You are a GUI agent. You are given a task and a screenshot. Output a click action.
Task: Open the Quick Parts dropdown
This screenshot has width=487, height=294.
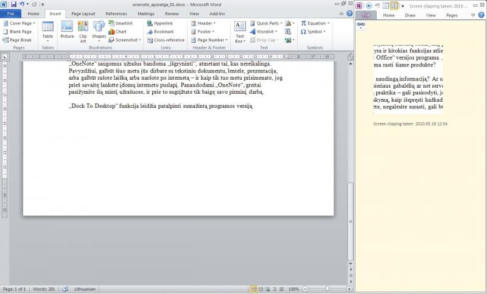click(266, 23)
